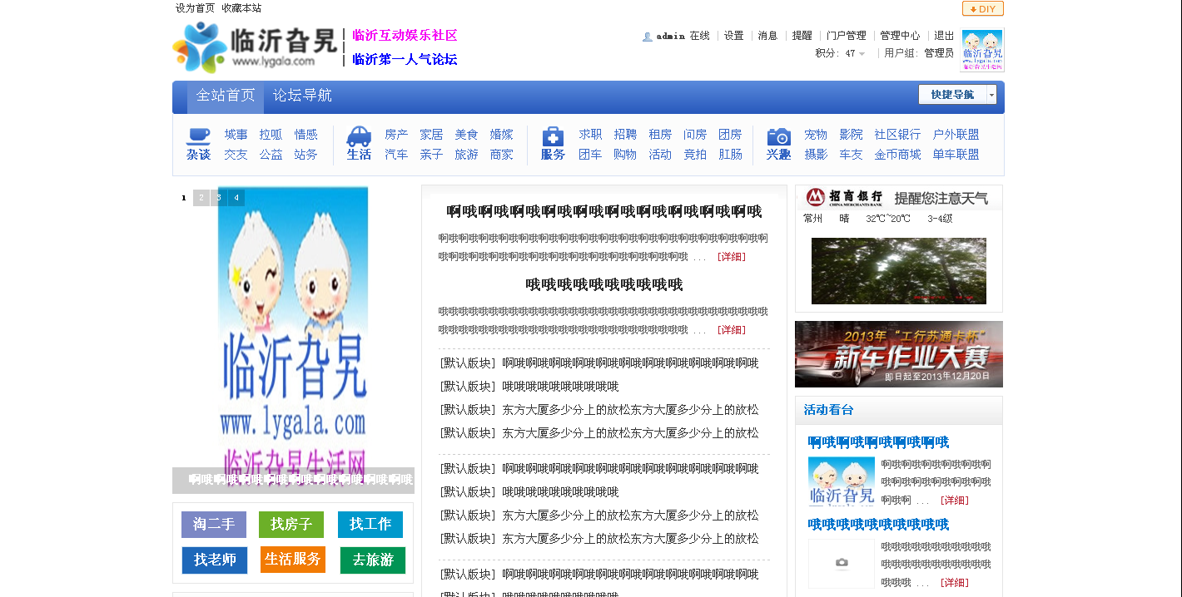Viewport: 1182px width, 597px height.
Task: Open the 门户管理 link
Action: tap(846, 36)
